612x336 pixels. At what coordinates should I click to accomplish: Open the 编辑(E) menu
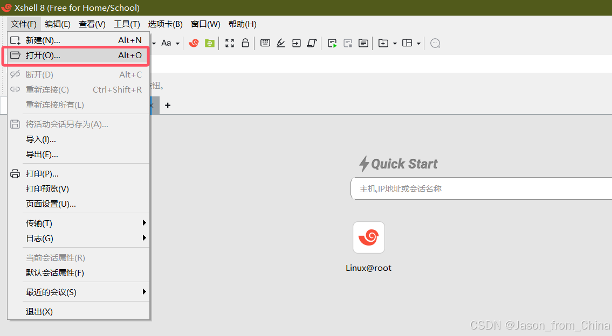coord(57,24)
